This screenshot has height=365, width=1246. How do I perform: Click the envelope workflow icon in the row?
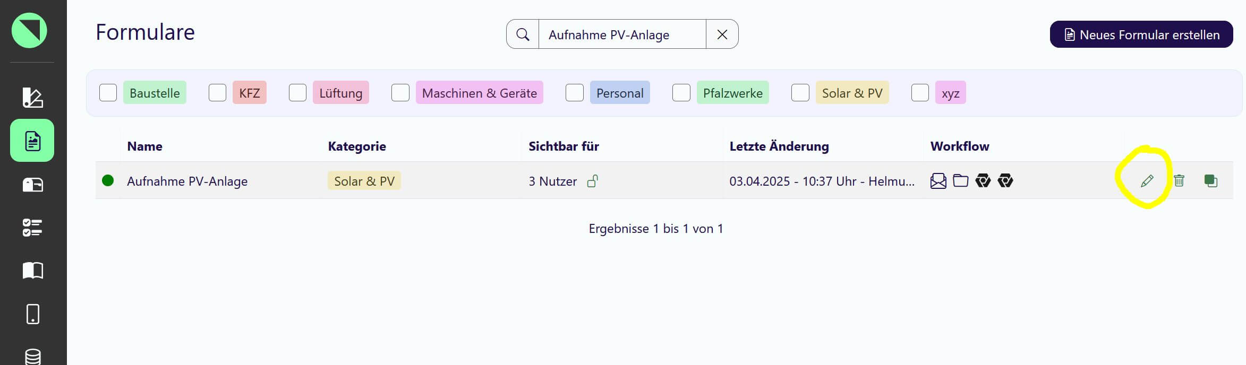938,181
